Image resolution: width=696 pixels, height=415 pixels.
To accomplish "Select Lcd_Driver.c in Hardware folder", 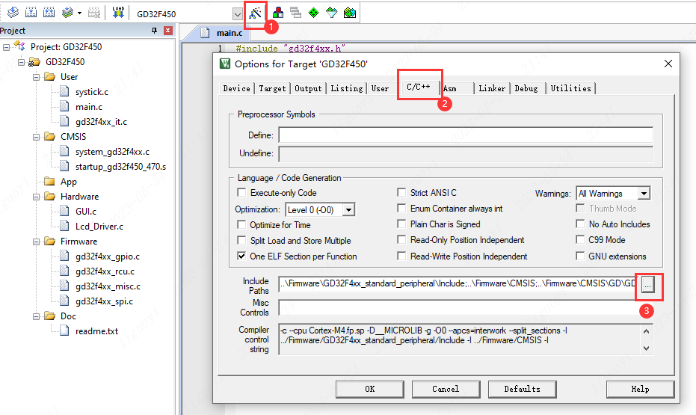I will [x=99, y=227].
